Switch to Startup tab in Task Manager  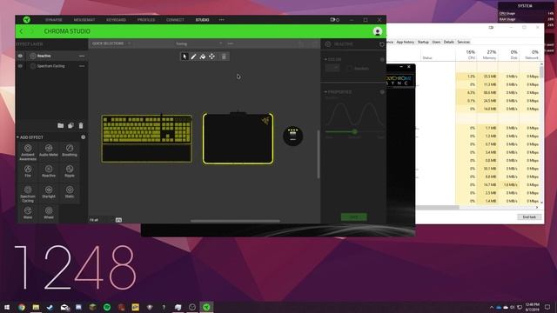pyautogui.click(x=423, y=42)
